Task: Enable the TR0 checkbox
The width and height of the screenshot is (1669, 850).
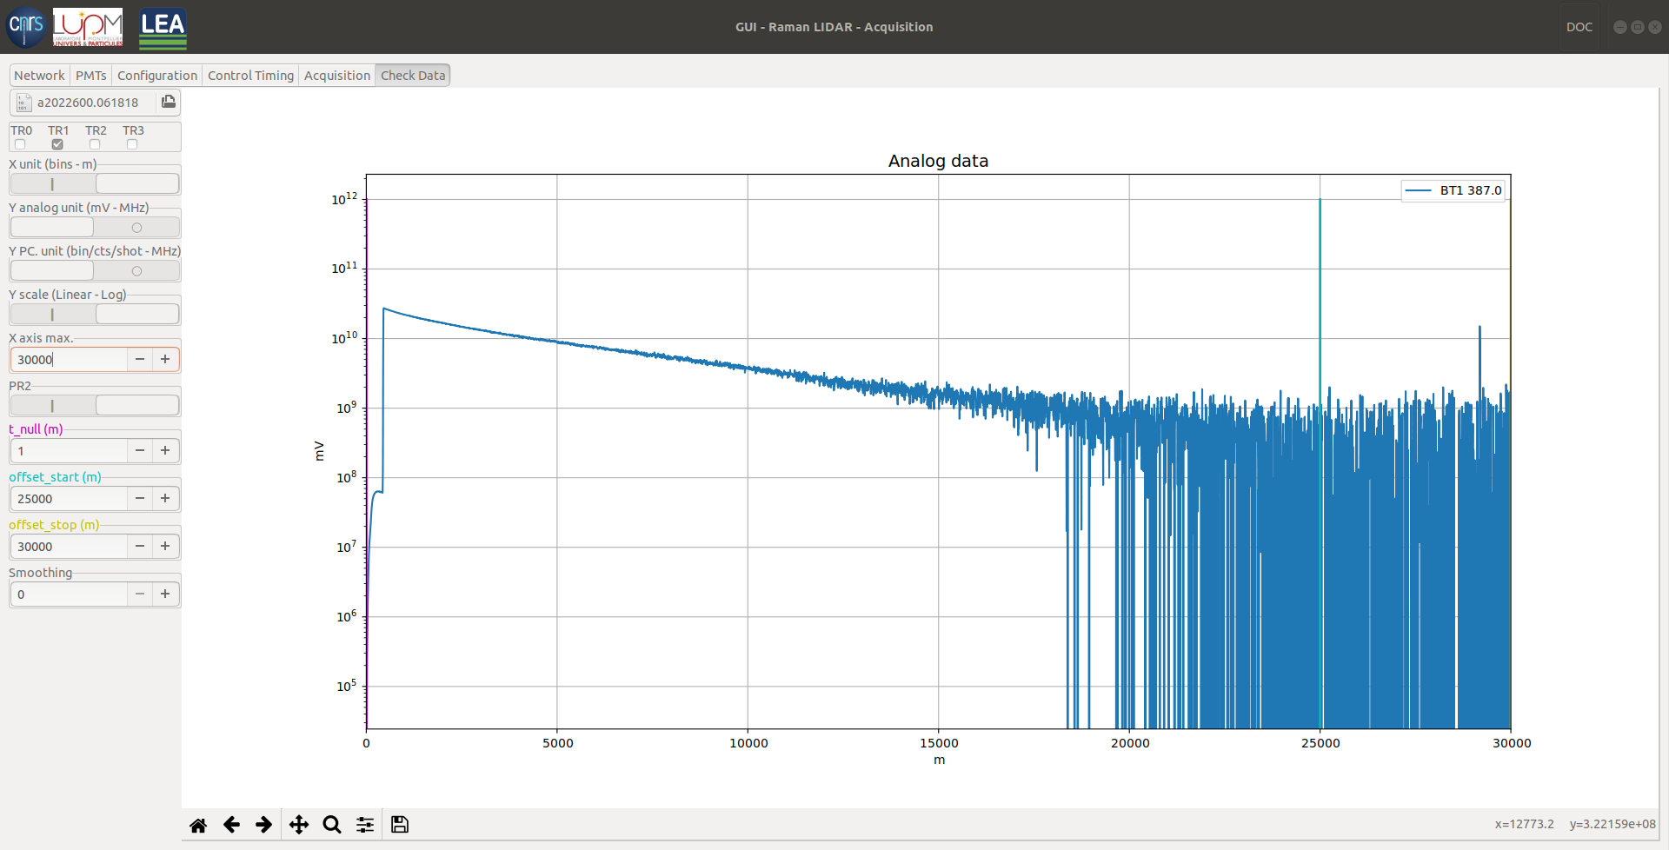Action: click(20, 144)
